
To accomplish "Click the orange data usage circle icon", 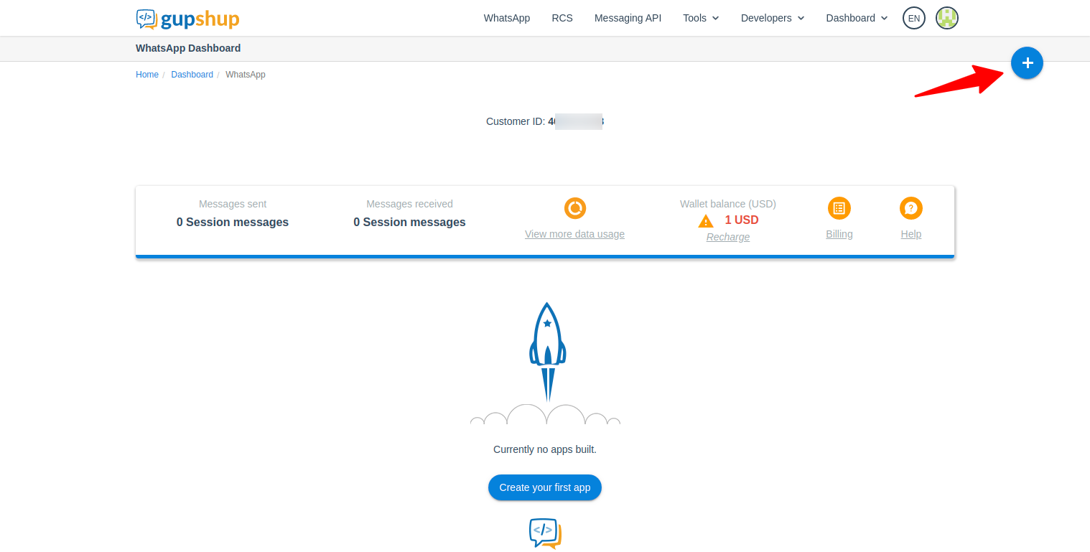I will click(x=575, y=208).
